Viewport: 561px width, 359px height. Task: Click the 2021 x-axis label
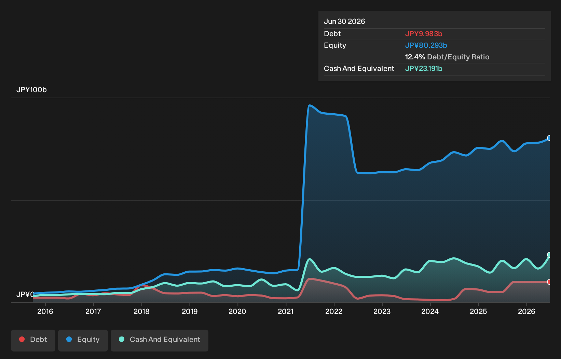[286, 311]
